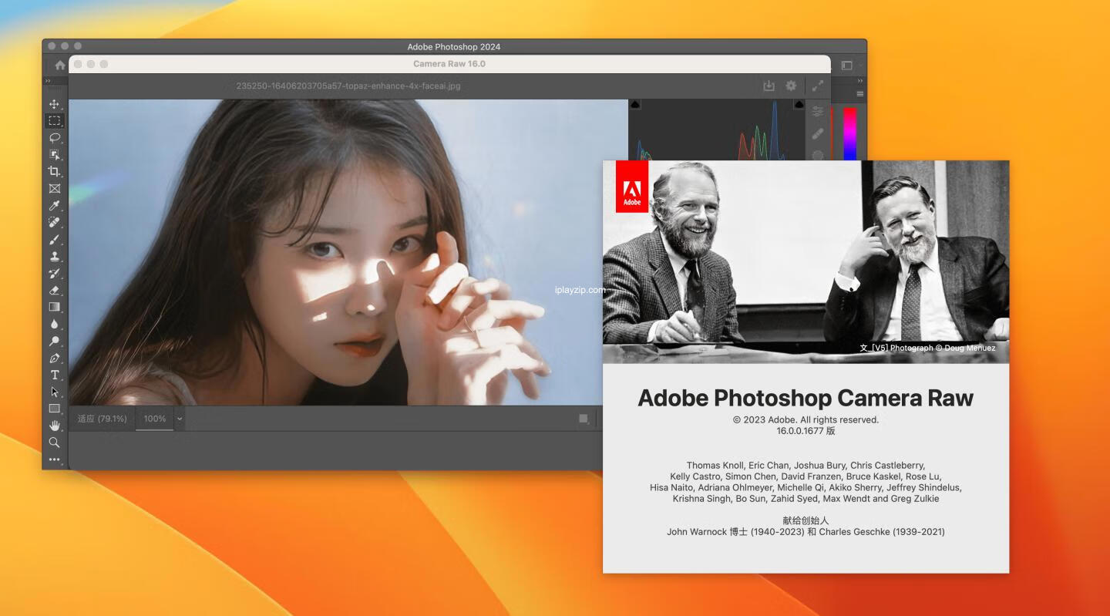1110x616 pixels.
Task: Select the Dodge tool
Action: [x=54, y=341]
